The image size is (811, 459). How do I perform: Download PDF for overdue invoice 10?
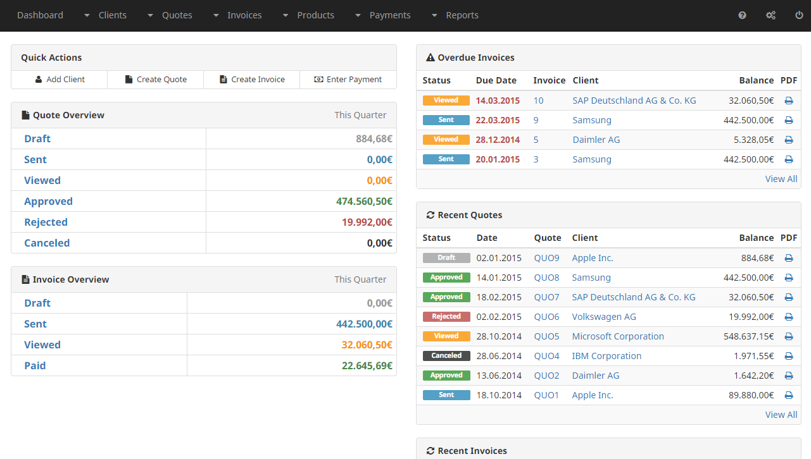pyautogui.click(x=789, y=101)
